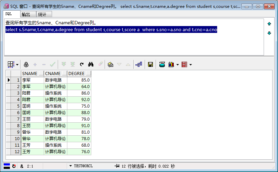Select row number 1 in the grid
278x172 pixels.
[16, 80]
